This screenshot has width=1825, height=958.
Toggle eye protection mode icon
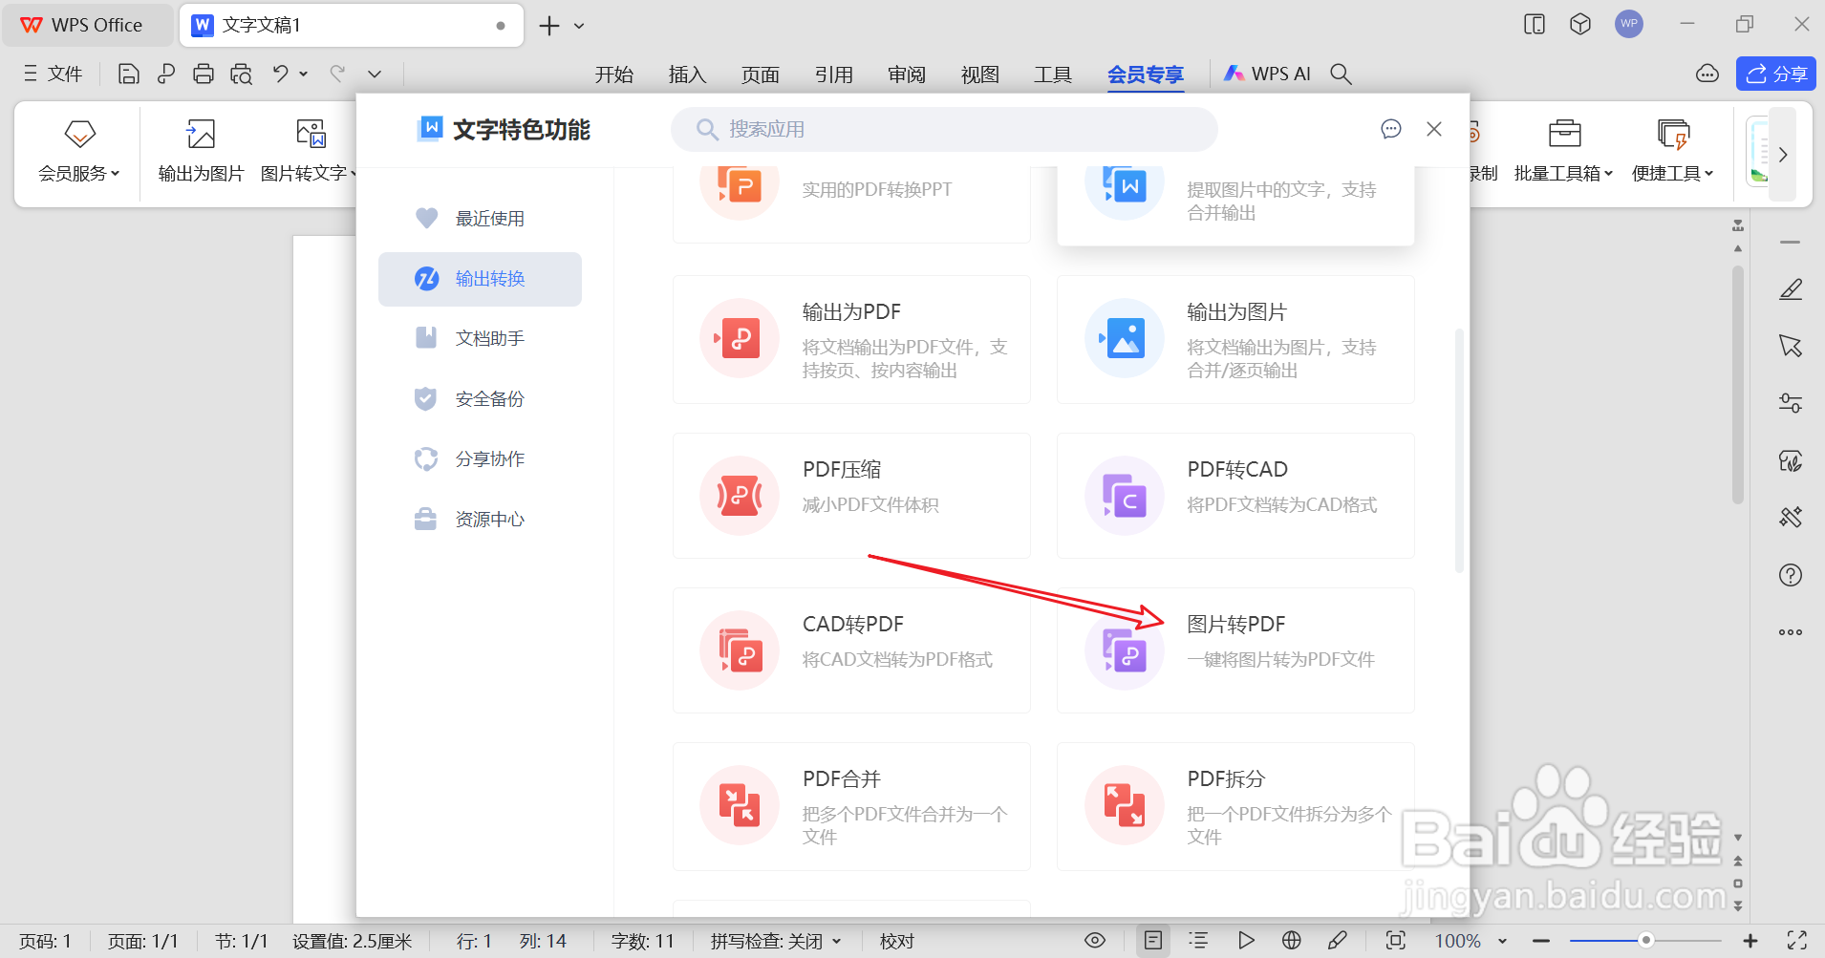point(1095,941)
